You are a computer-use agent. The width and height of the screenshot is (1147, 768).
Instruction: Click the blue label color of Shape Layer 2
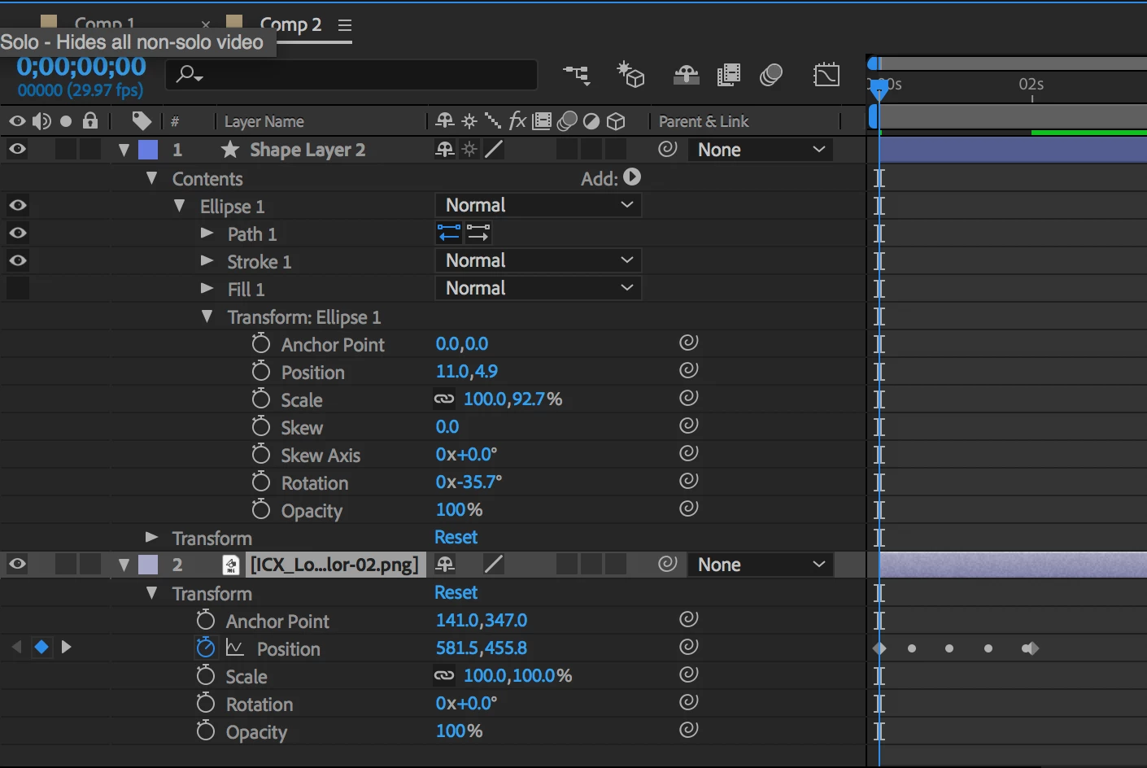tap(148, 150)
